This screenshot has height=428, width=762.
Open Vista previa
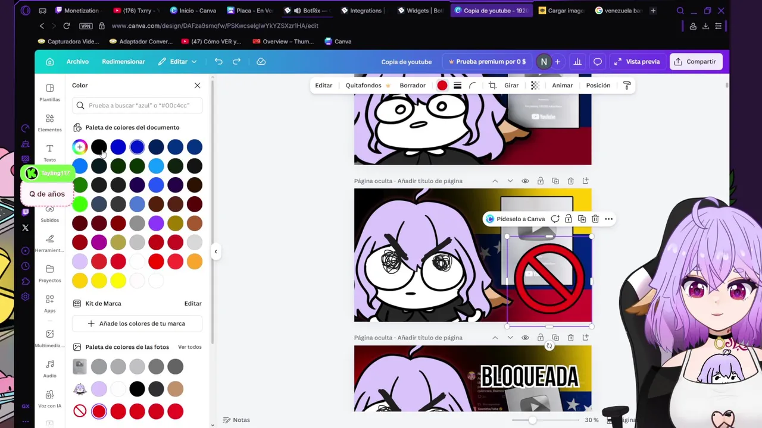(637, 62)
